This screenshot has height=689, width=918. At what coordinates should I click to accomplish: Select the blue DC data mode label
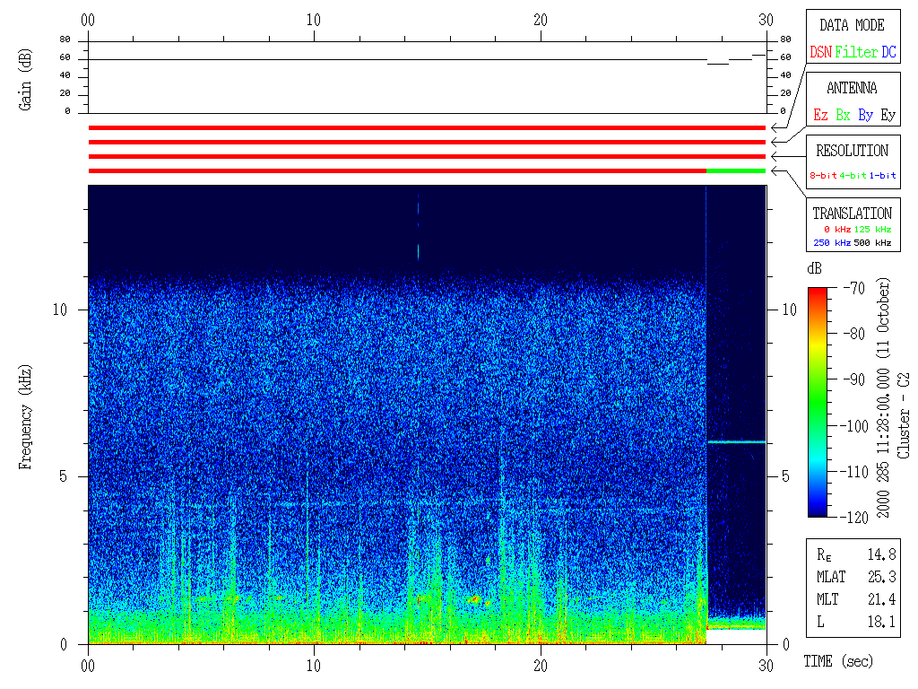(888, 53)
